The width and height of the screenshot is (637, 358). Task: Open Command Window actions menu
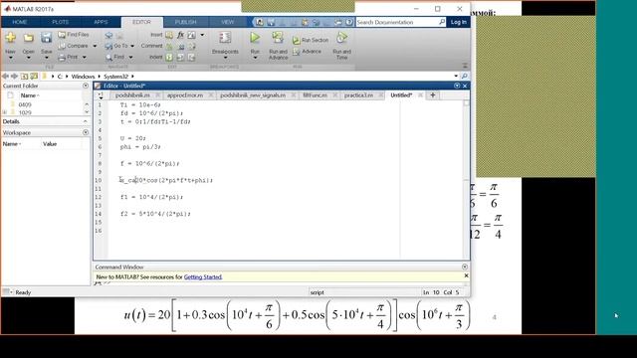[x=465, y=268]
